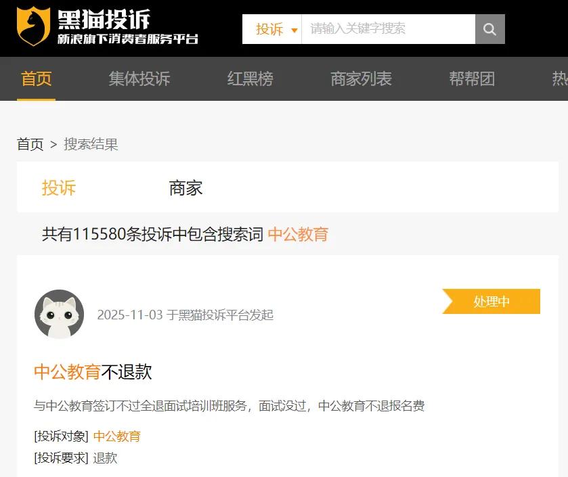Click the 处理中 status badge
Viewport: 568px width, 477px height.
click(x=491, y=301)
